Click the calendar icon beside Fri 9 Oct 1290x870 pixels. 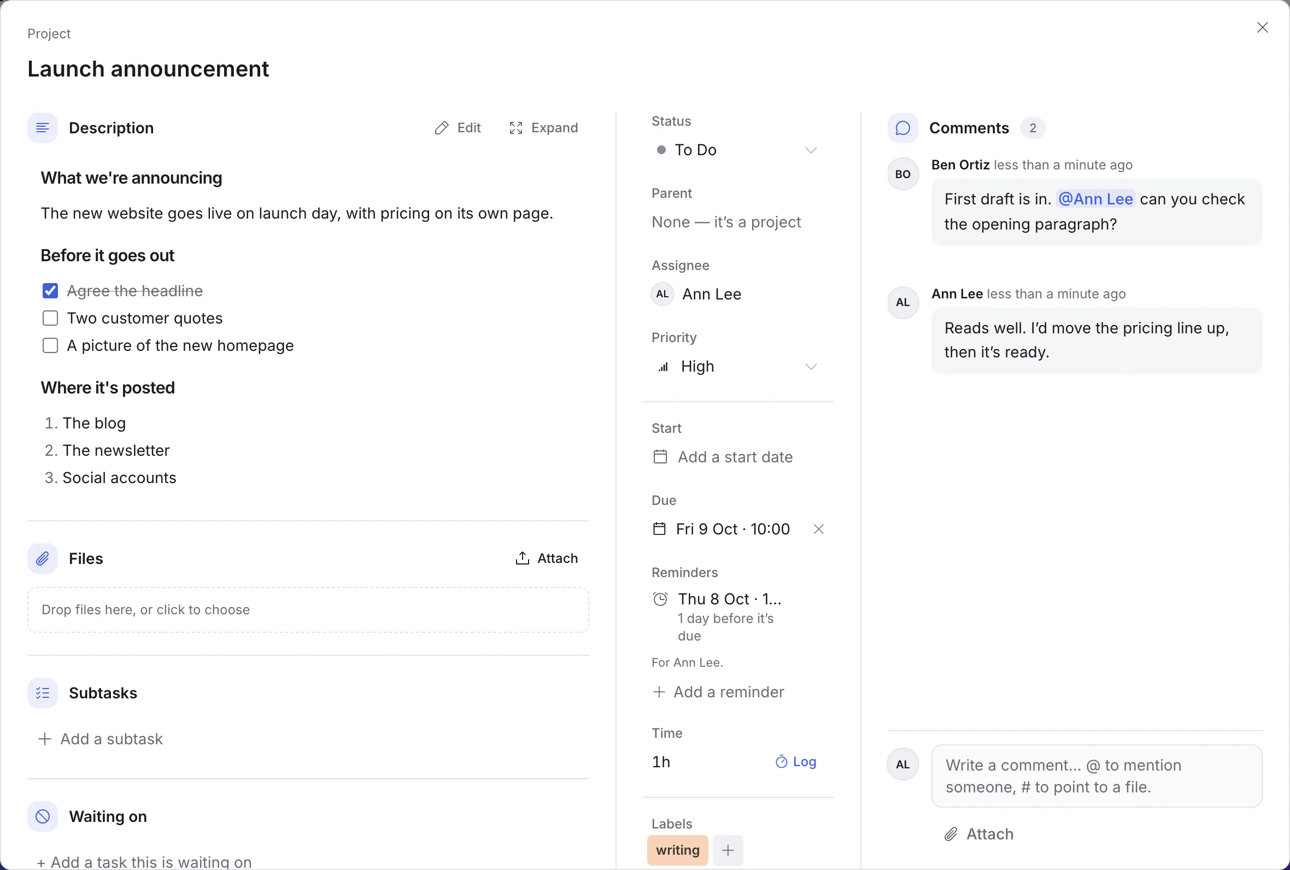pyautogui.click(x=659, y=529)
